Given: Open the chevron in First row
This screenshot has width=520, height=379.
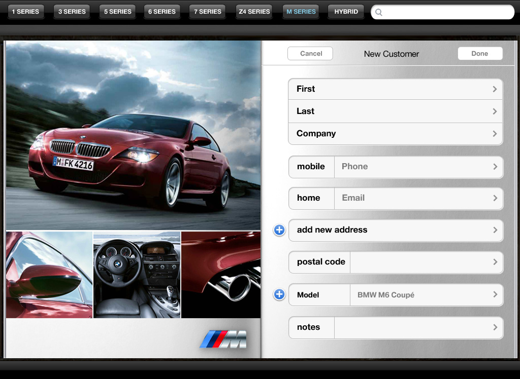Looking at the screenshot, I should coord(495,89).
